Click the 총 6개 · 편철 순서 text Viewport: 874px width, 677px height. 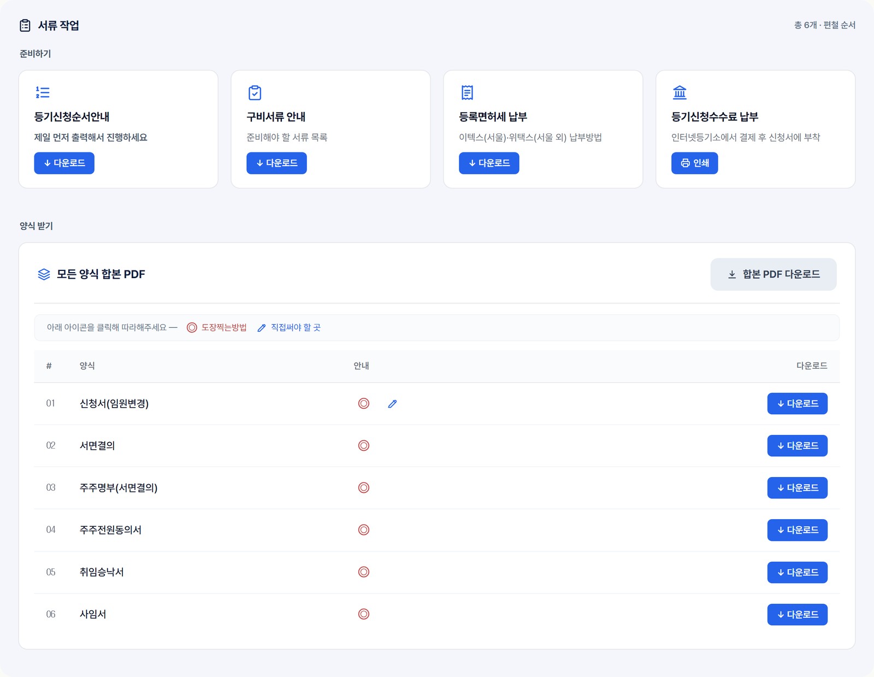pyautogui.click(x=825, y=25)
